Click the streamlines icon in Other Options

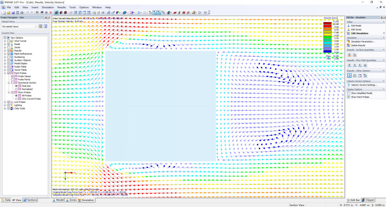pos(355,75)
